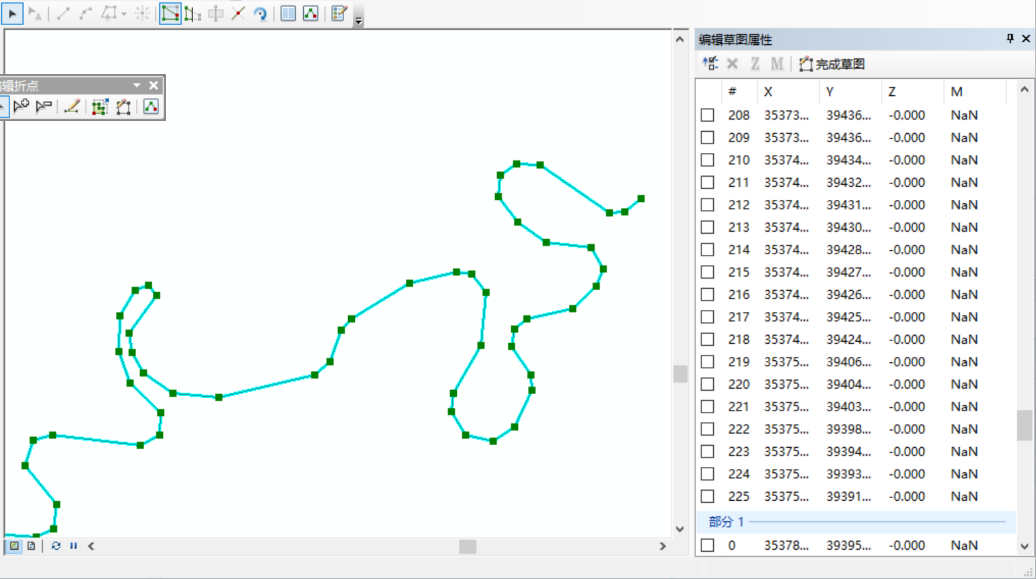Click the map horizontal scrollbar thumb

click(x=468, y=546)
